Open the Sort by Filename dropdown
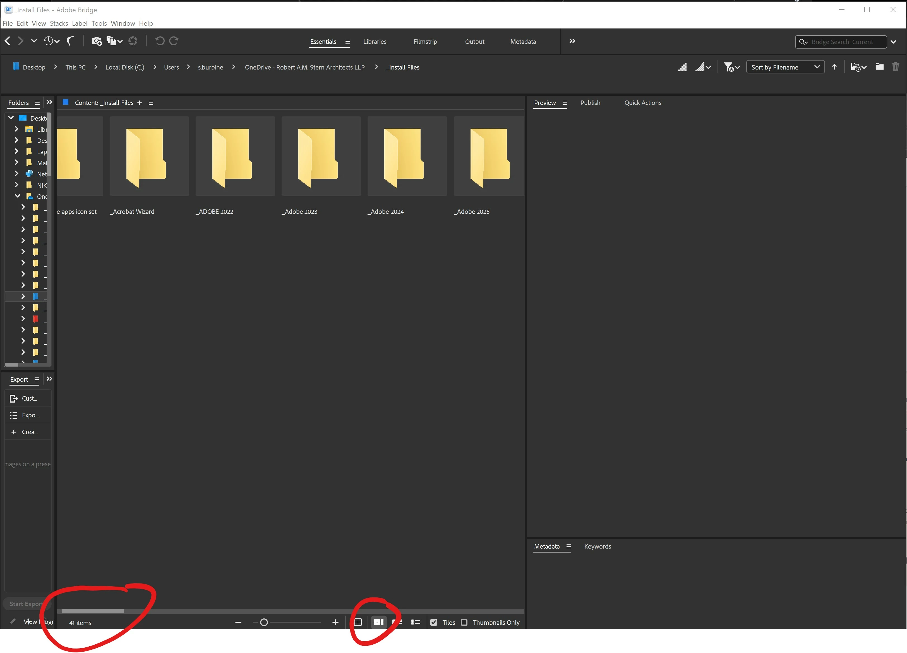907x653 pixels. pyautogui.click(x=785, y=67)
